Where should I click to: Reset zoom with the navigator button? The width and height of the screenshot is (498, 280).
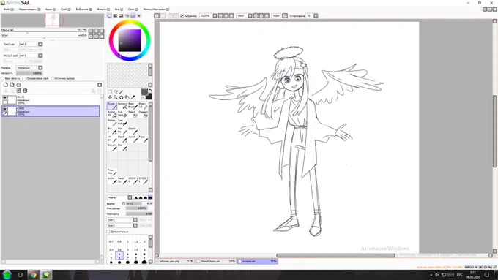coord(102,31)
